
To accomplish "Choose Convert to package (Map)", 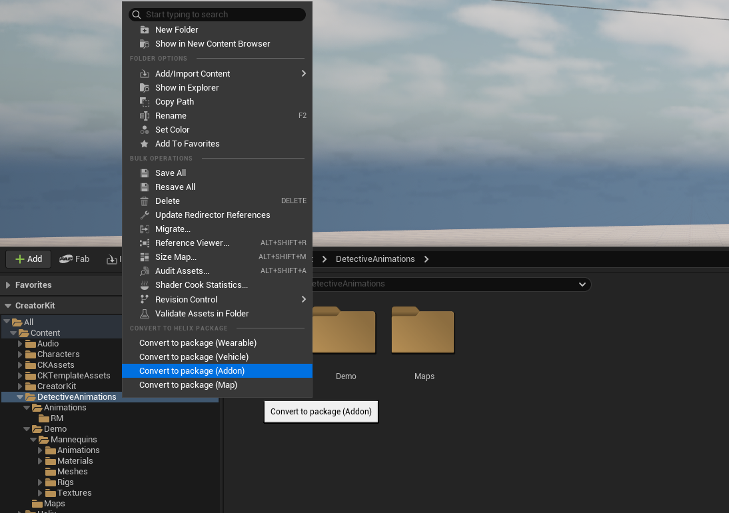I will tap(188, 385).
